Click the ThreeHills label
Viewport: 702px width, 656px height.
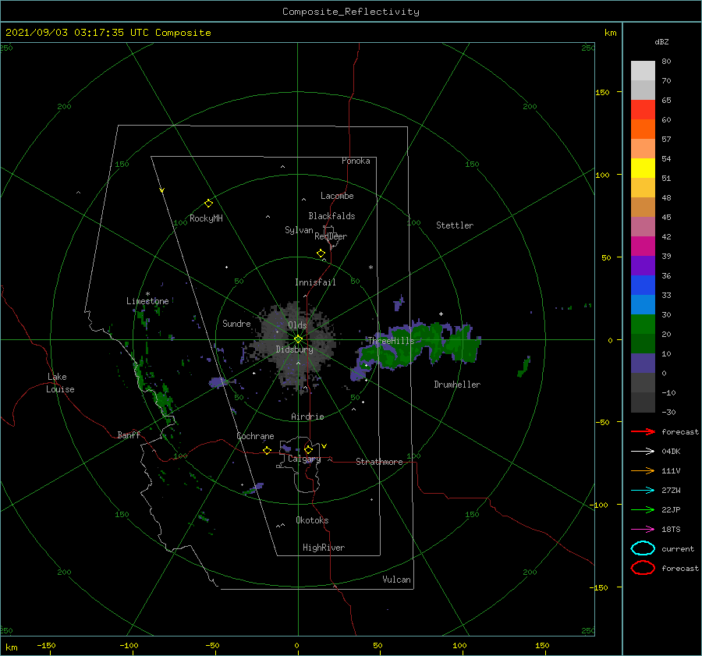(x=392, y=341)
